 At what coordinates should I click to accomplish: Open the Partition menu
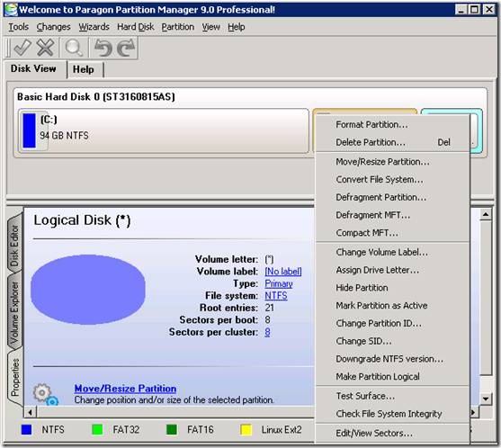point(178,27)
